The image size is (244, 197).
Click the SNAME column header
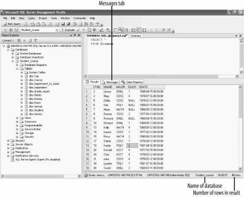(108, 87)
